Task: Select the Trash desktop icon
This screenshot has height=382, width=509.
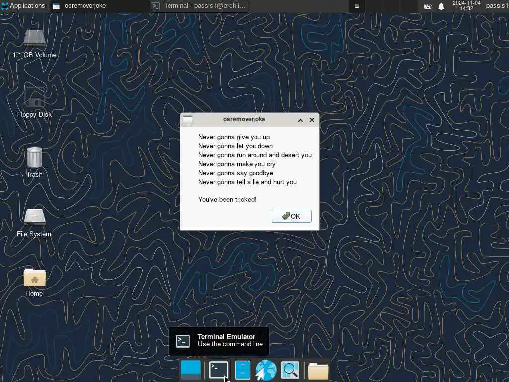Action: coord(34,162)
